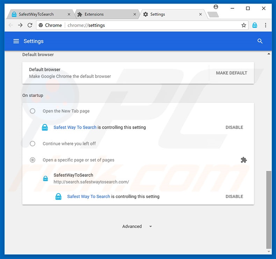Select Open a specific page or set of pages
Image resolution: width=276 pixels, height=259 pixels.
(32, 160)
